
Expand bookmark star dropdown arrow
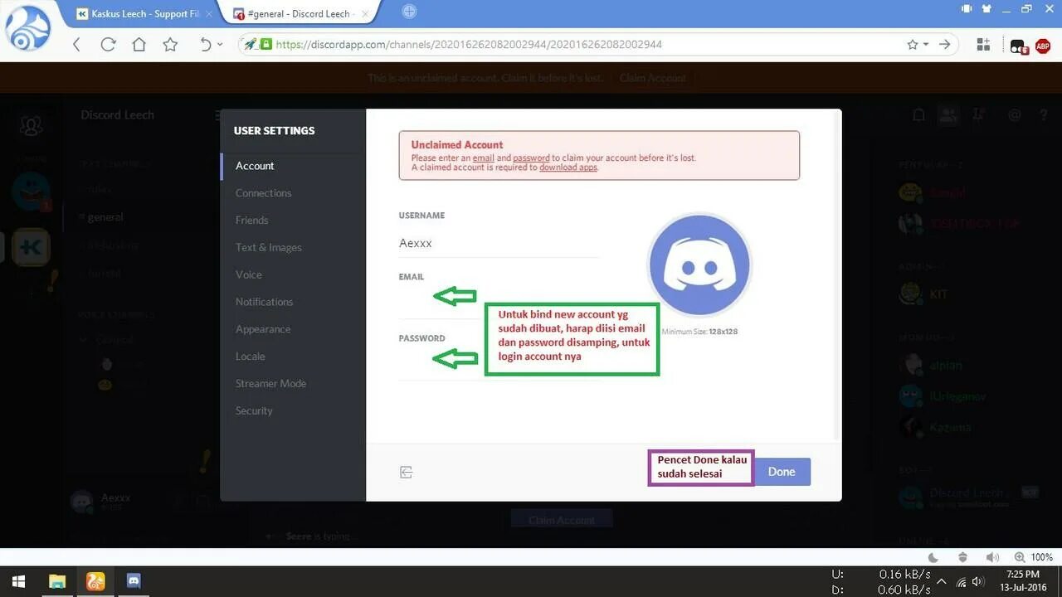pyautogui.click(x=926, y=45)
